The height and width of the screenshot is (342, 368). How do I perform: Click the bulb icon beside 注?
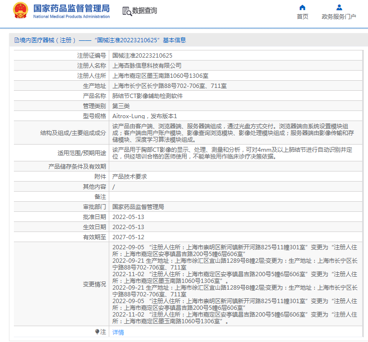[x=97, y=331]
